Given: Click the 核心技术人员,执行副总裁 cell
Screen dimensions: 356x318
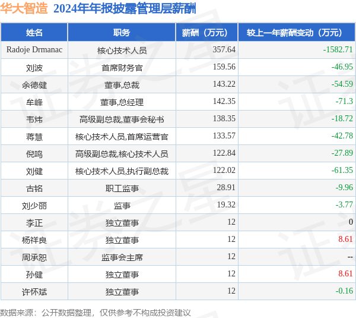Looking at the screenshot, I should (x=122, y=171).
